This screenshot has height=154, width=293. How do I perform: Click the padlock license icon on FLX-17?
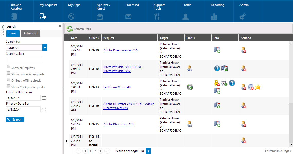(x=217, y=83)
